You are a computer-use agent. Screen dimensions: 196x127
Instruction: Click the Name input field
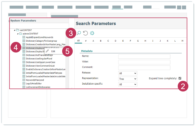[x=144, y=56]
